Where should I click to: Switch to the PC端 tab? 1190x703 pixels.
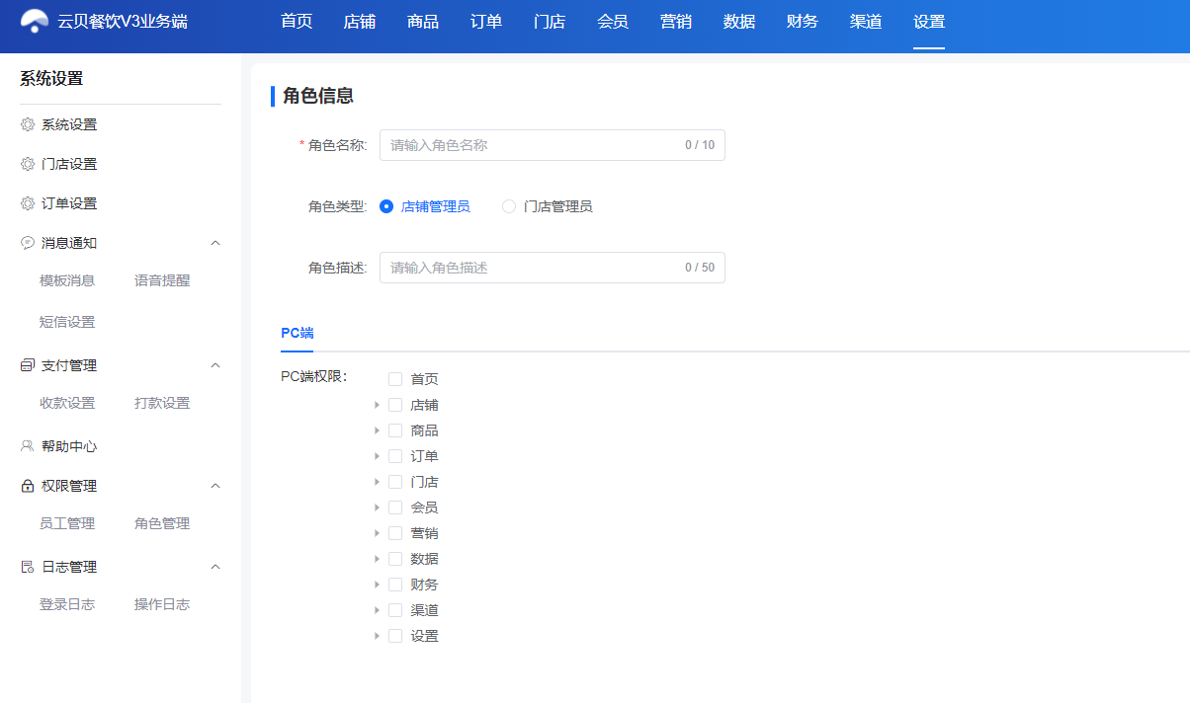point(297,333)
